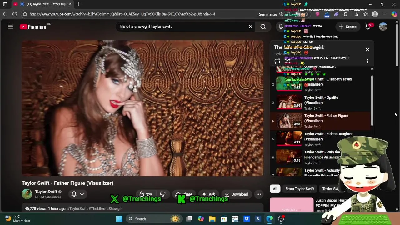Open Ruin the Friendship playlist thumbnail
Image resolution: width=400 pixels, height=225 pixels.
(x=289, y=157)
